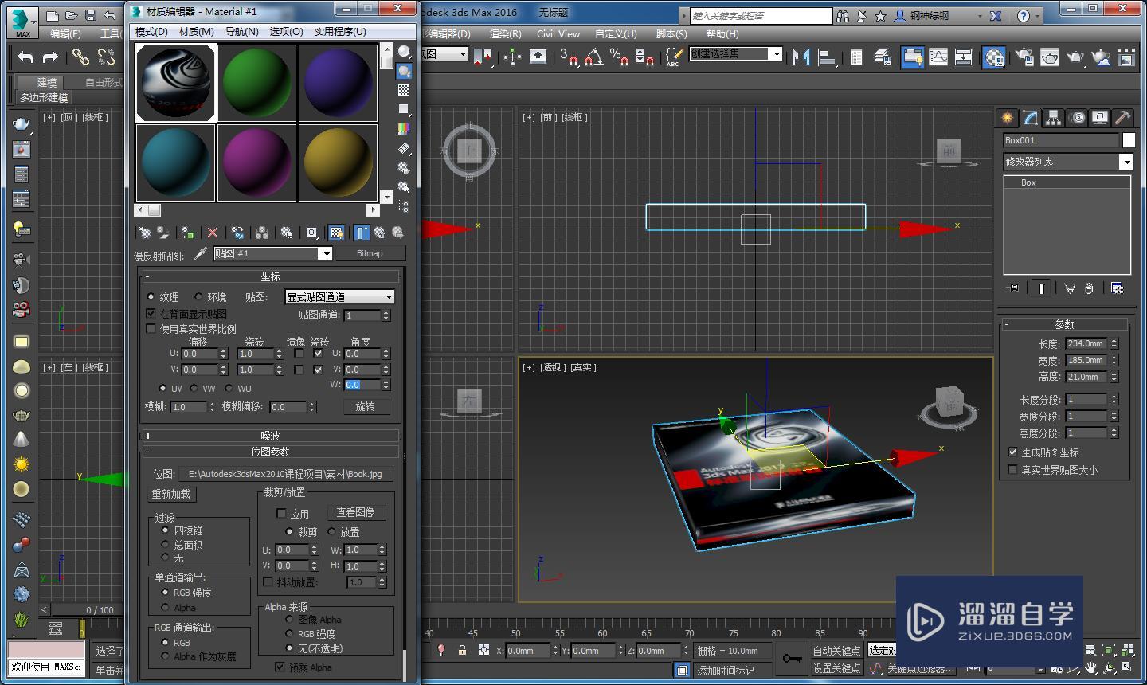This screenshot has width=1147, height=685.
Task: Open Curve Editor from main toolbar
Action: tap(938, 57)
